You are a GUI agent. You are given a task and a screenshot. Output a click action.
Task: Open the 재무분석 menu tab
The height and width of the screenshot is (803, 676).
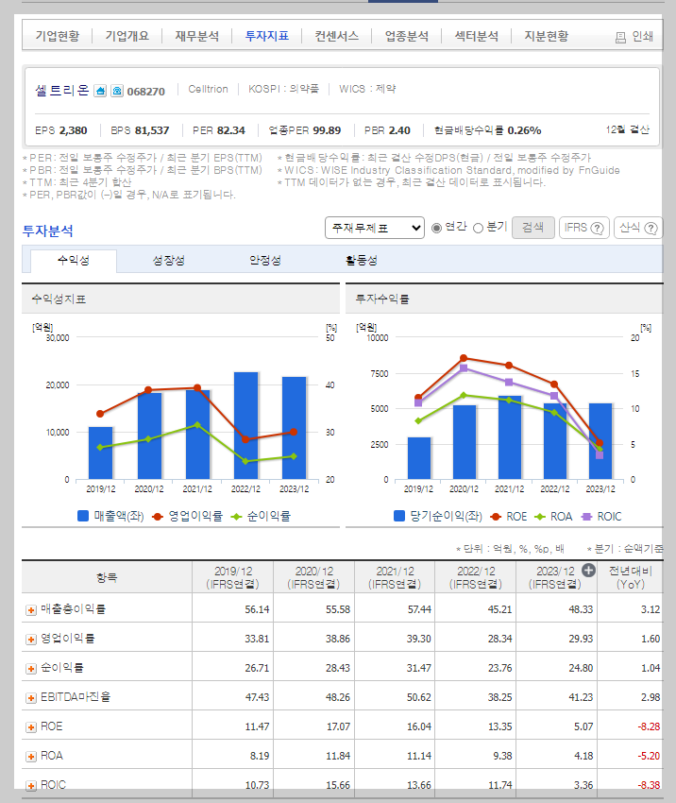pyautogui.click(x=197, y=36)
